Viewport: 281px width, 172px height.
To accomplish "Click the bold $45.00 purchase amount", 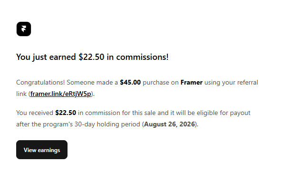I will [130, 82].
